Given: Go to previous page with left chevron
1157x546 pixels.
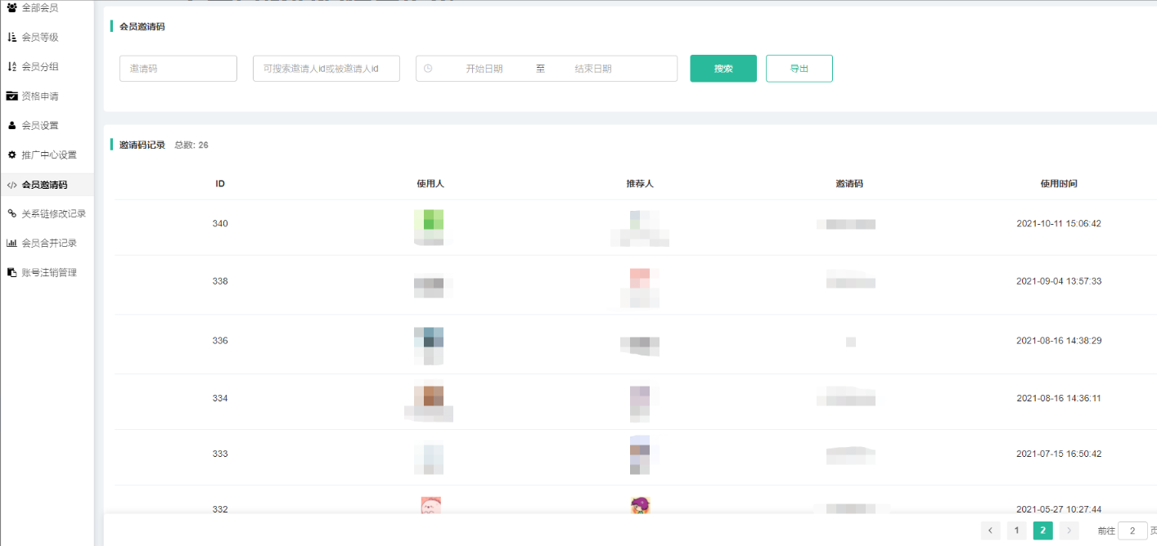Looking at the screenshot, I should click(990, 531).
